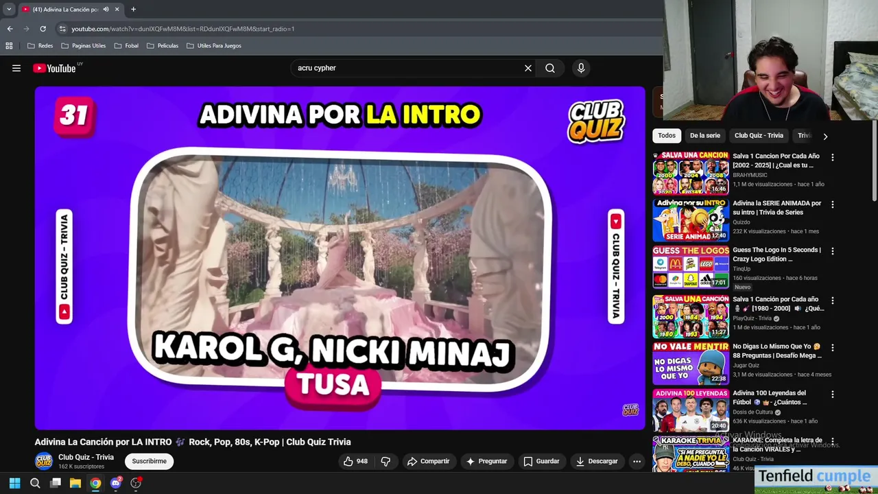This screenshot has height=494, width=878.
Task: Pause video by clicking the player
Action: pyautogui.click(x=340, y=257)
